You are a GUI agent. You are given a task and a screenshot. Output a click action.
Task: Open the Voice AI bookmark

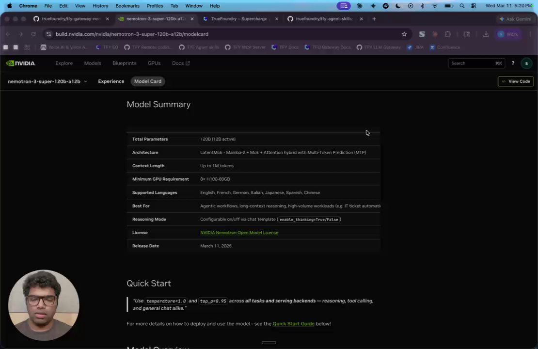[x=64, y=48]
